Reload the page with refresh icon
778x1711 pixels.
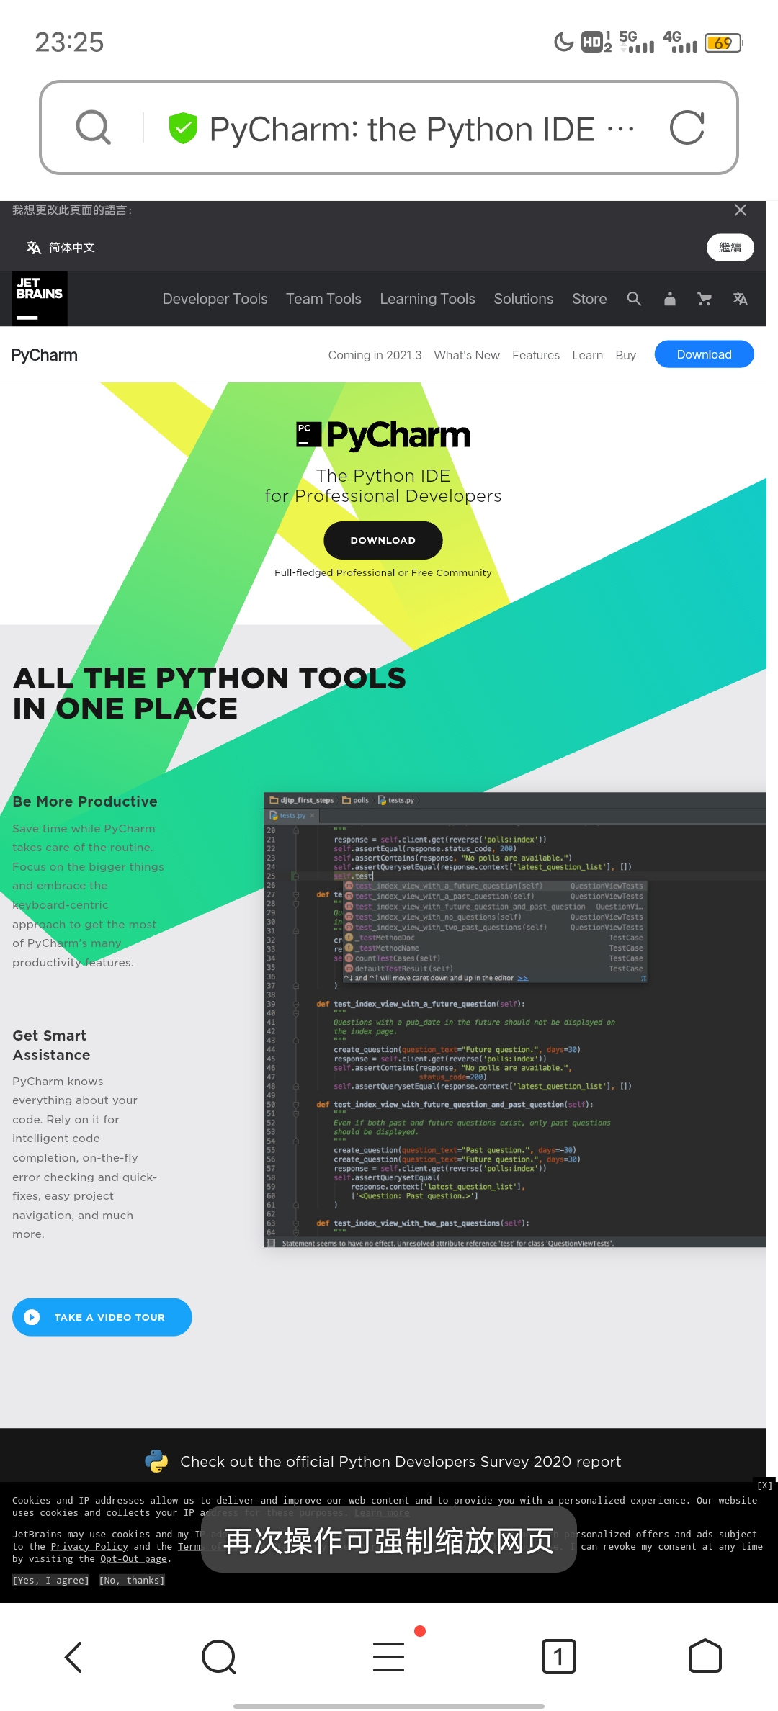coord(687,128)
